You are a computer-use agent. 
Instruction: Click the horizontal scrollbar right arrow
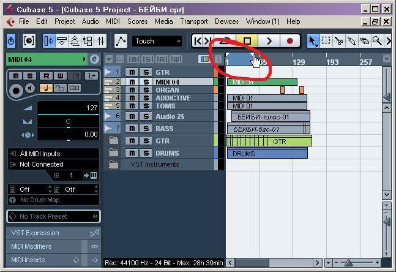[318, 263]
